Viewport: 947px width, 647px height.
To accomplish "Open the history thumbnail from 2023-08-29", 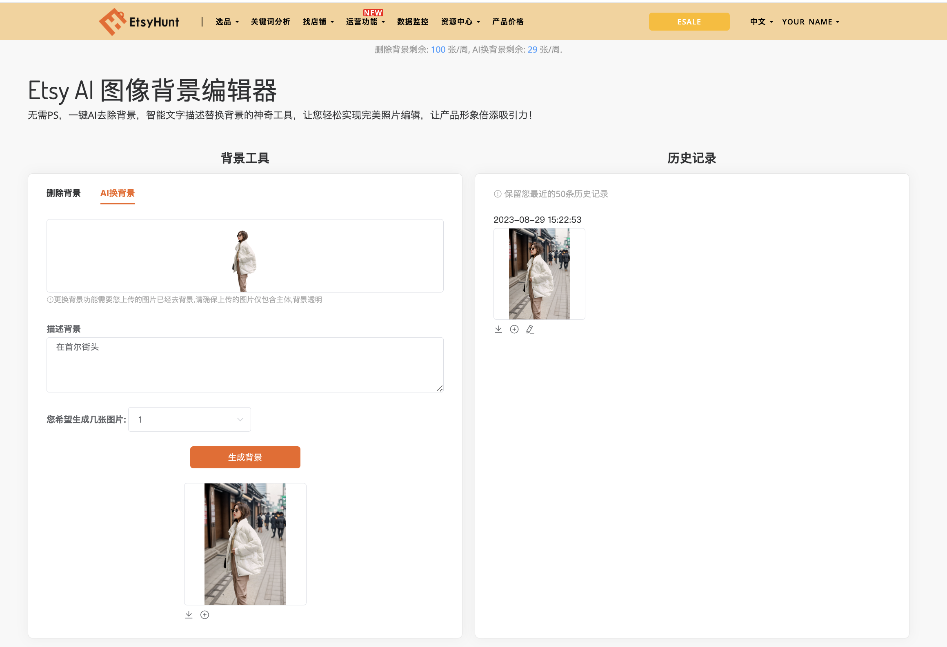I will point(539,274).
